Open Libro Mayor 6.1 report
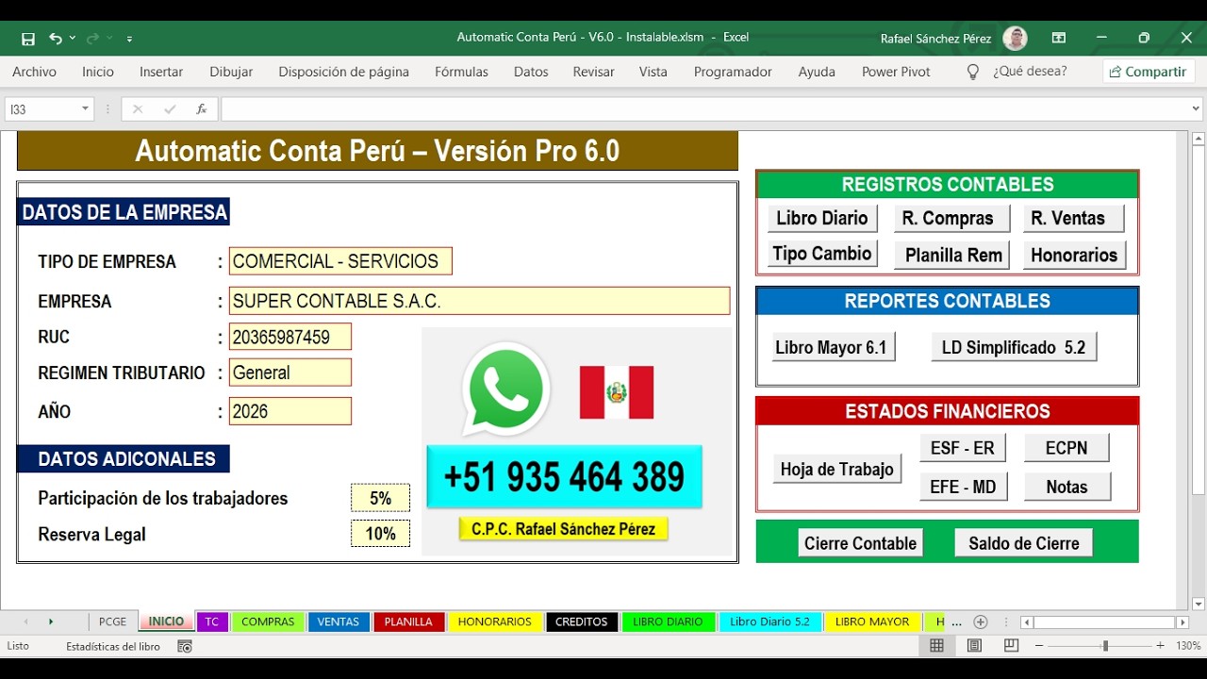 coord(832,348)
